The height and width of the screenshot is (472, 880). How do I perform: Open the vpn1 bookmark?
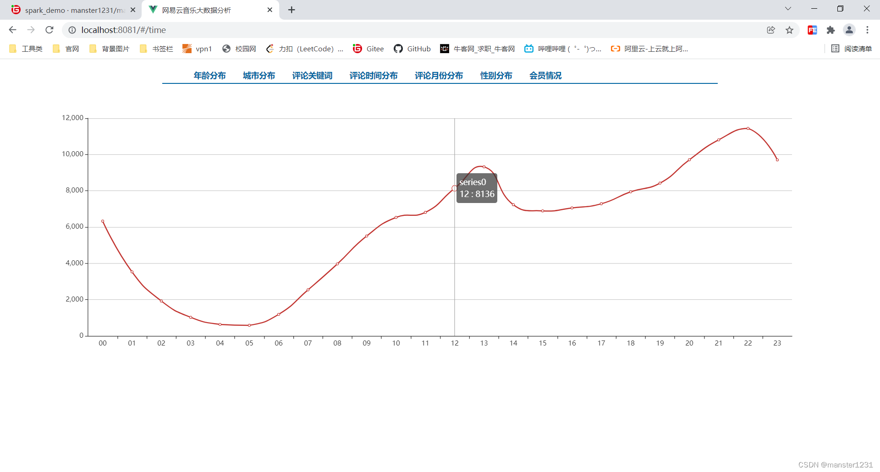[197, 49]
